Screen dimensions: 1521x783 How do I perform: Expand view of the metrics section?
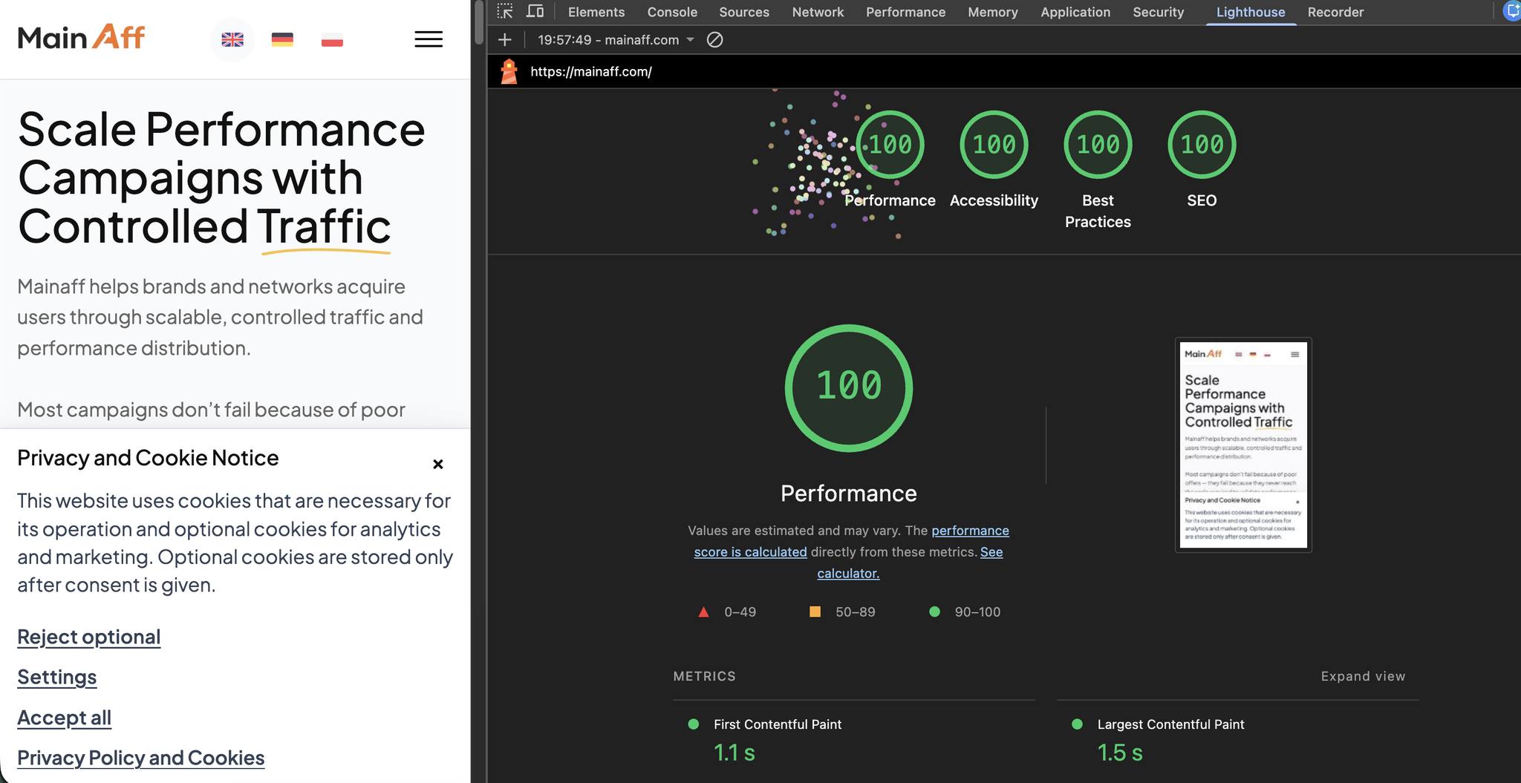tap(1363, 676)
